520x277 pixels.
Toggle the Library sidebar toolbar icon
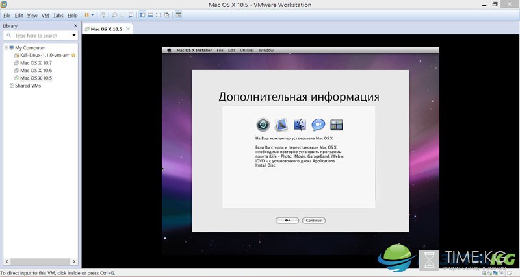coord(142,15)
